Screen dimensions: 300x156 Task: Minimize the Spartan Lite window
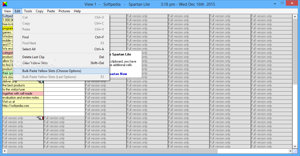click(x=275, y=4)
